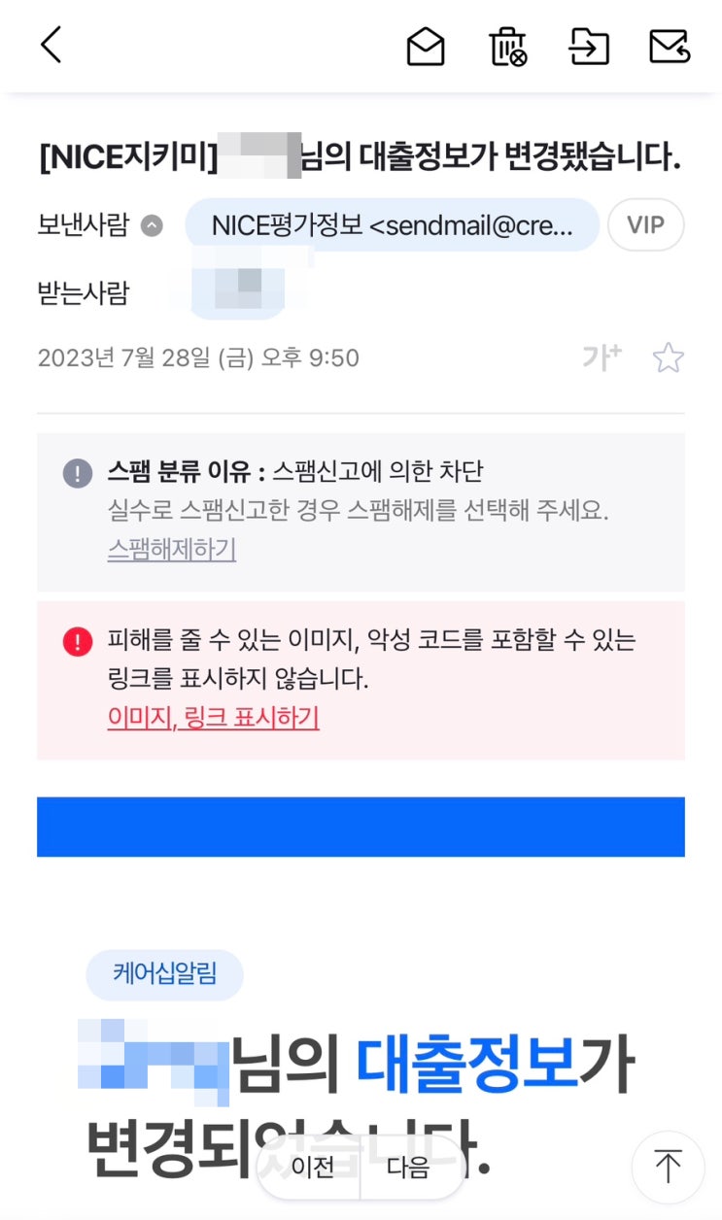722x1220 pixels.
Task: Tap the red warning exclamation icon
Action: 78,641
